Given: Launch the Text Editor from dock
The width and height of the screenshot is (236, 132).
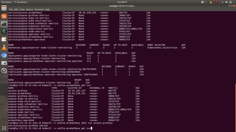Looking at the screenshot, I should (4, 39).
